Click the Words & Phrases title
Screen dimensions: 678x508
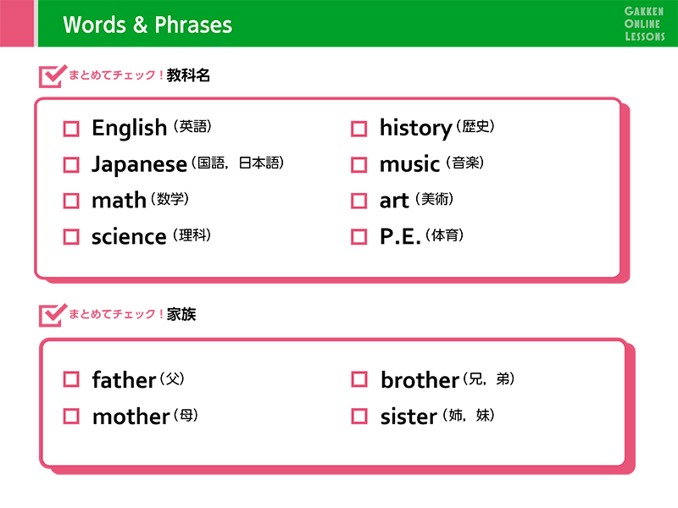pyautogui.click(x=147, y=25)
